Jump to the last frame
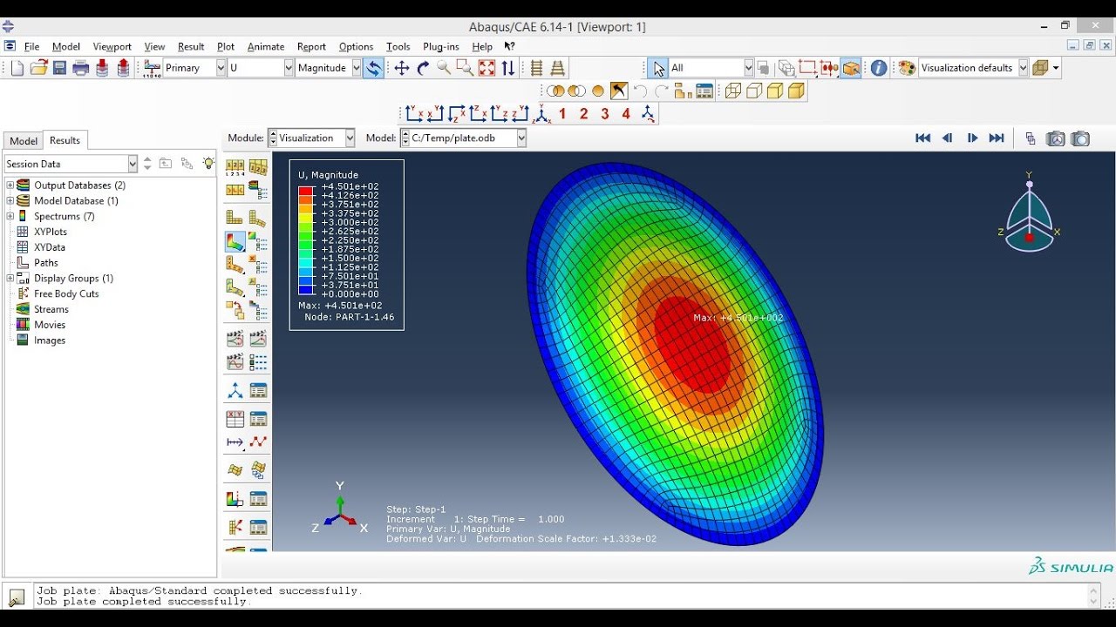The image size is (1116, 627). tap(997, 138)
